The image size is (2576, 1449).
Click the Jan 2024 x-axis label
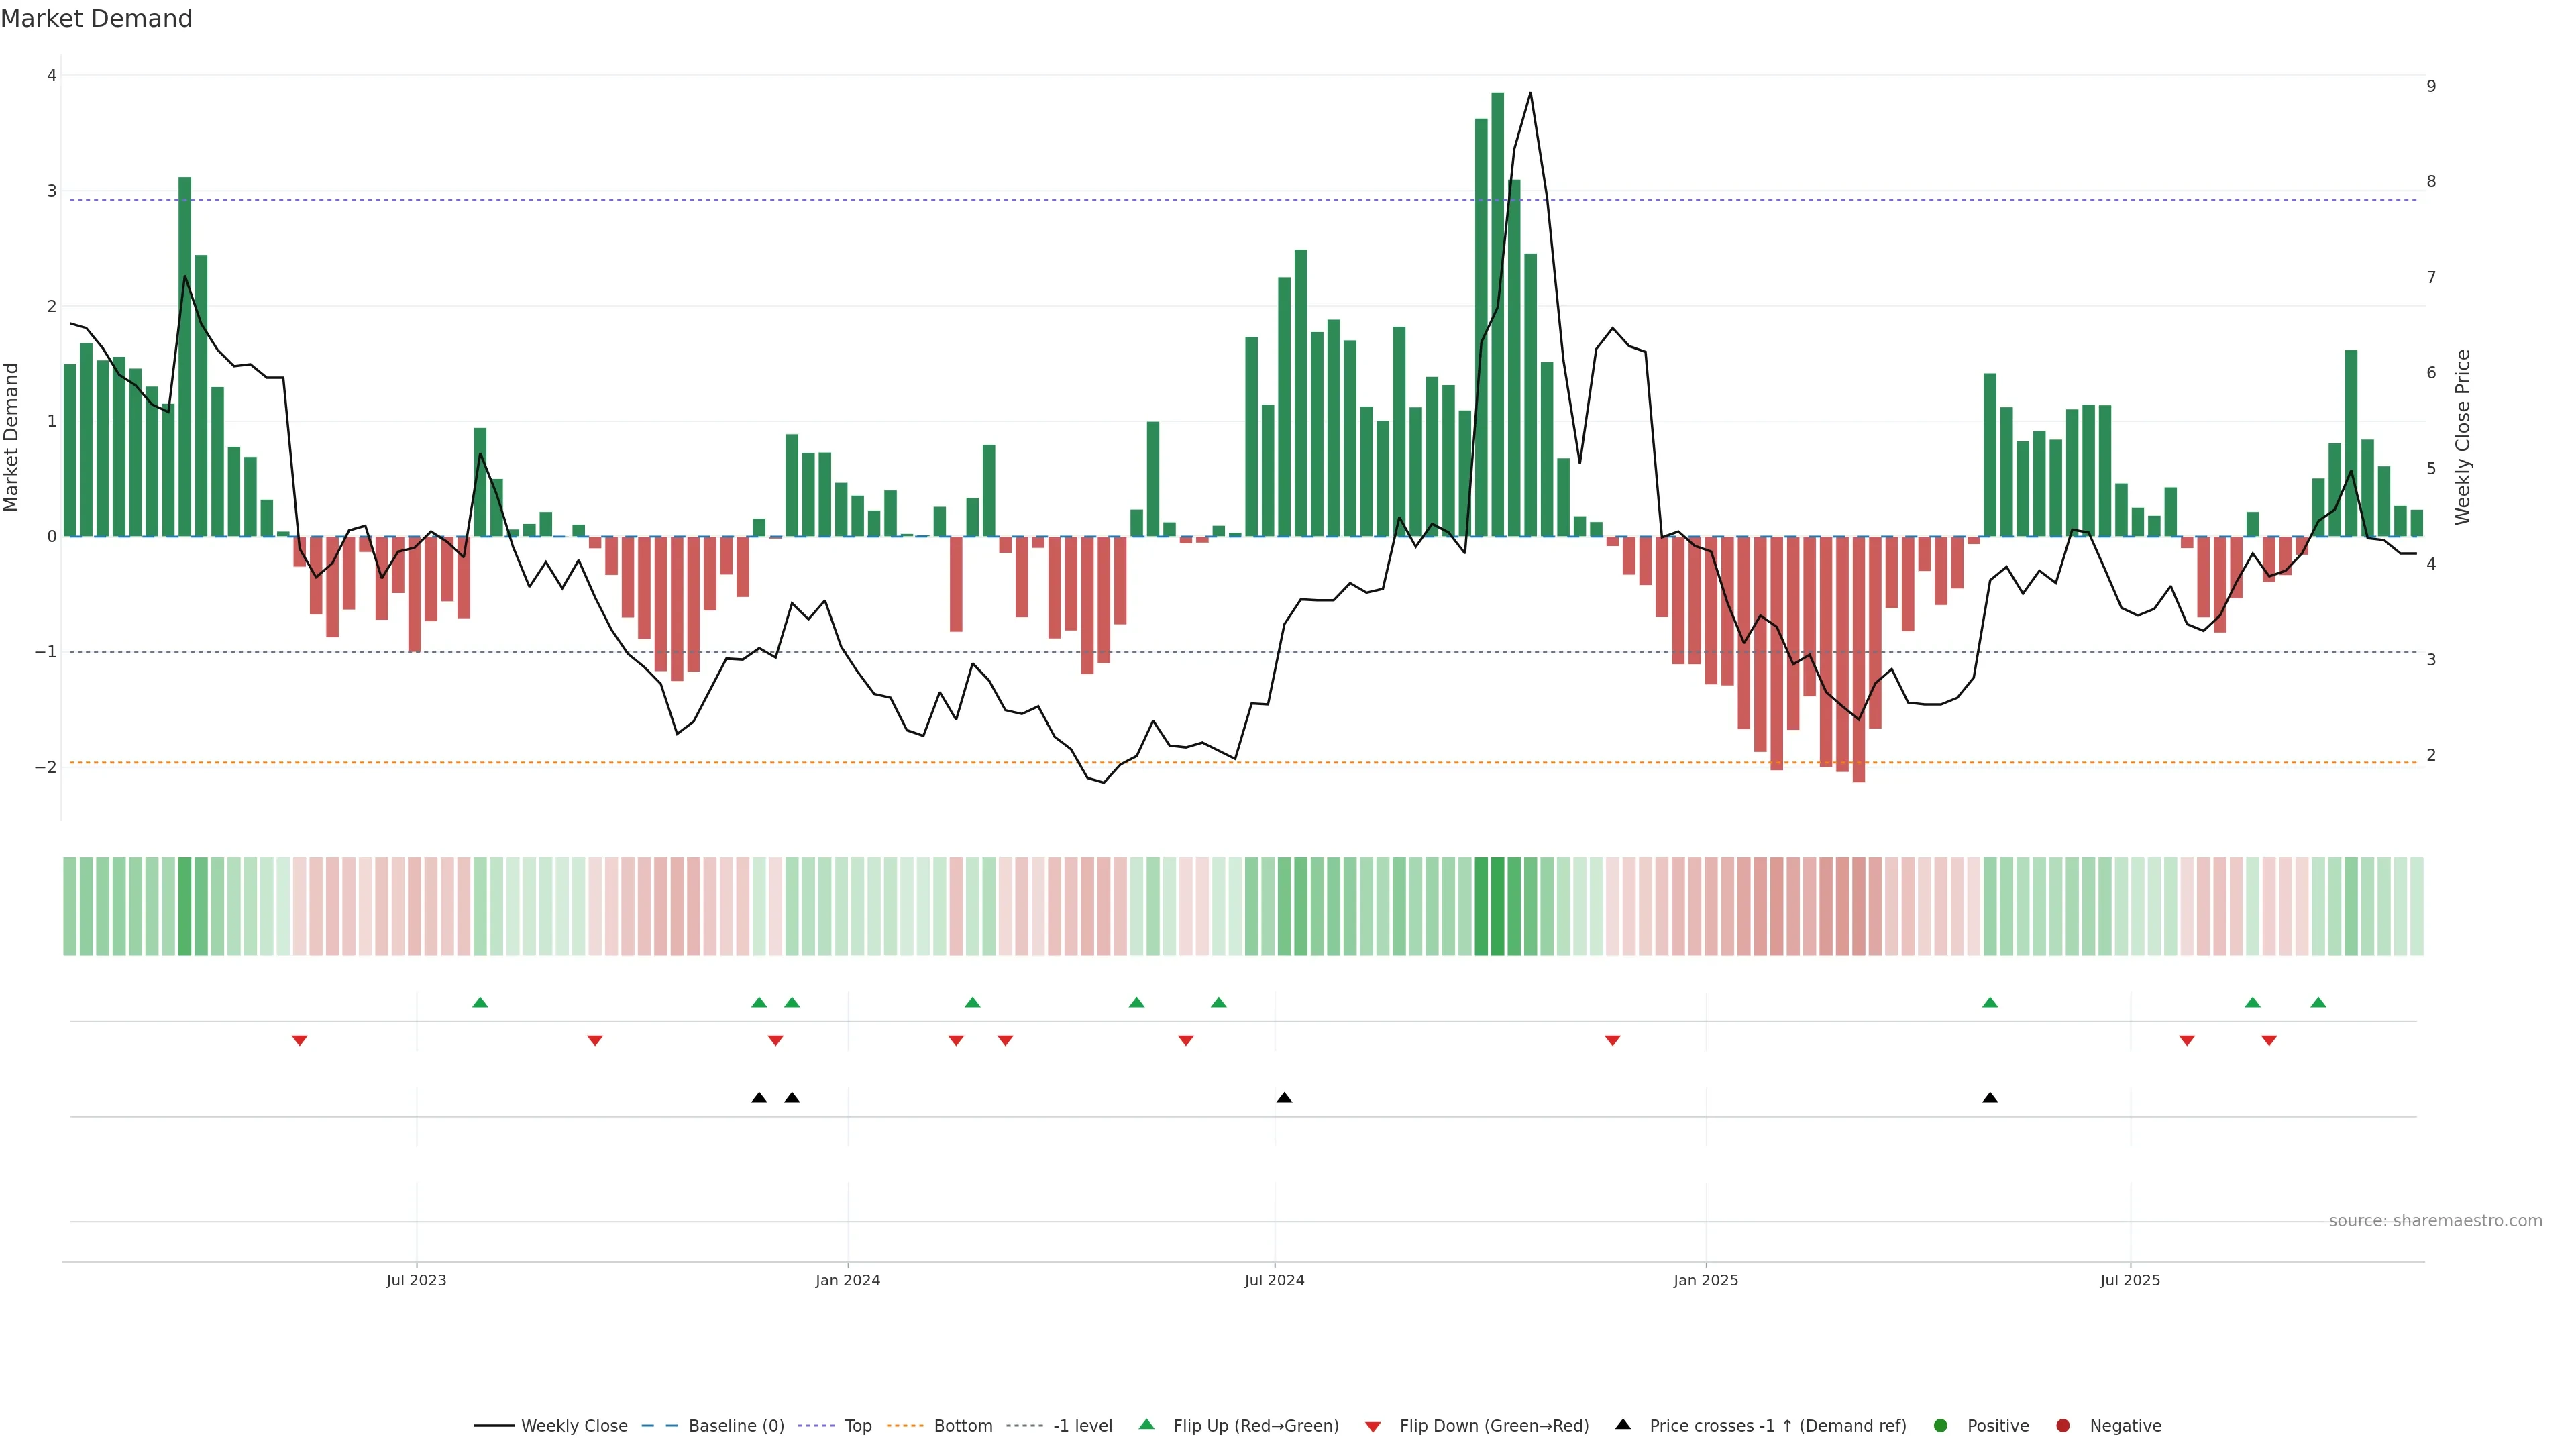(x=847, y=1280)
